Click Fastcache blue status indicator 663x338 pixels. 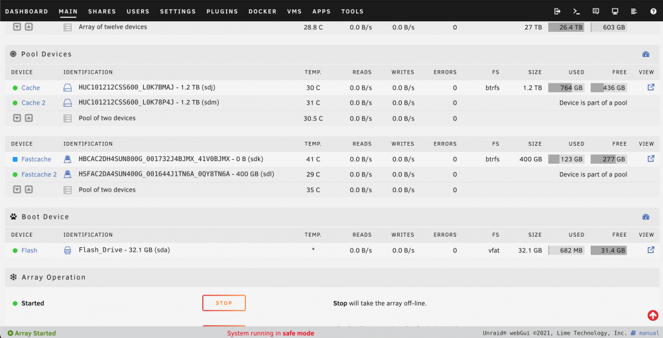pyautogui.click(x=15, y=159)
